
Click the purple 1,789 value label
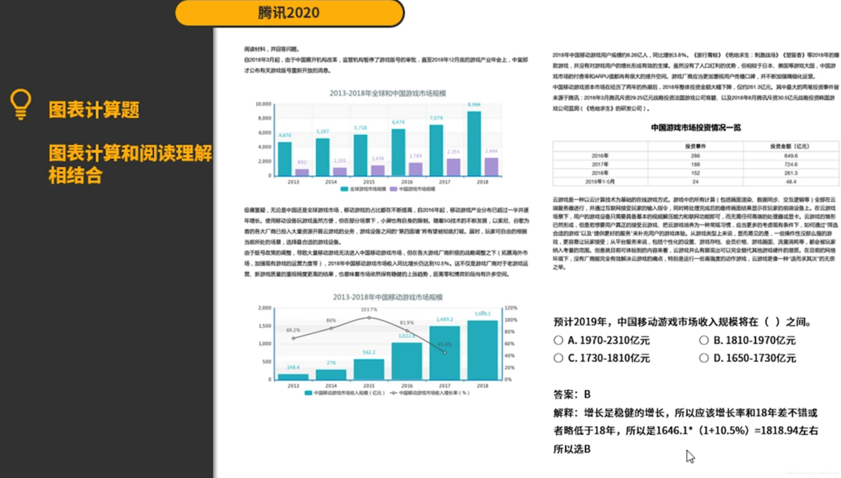coord(416,156)
